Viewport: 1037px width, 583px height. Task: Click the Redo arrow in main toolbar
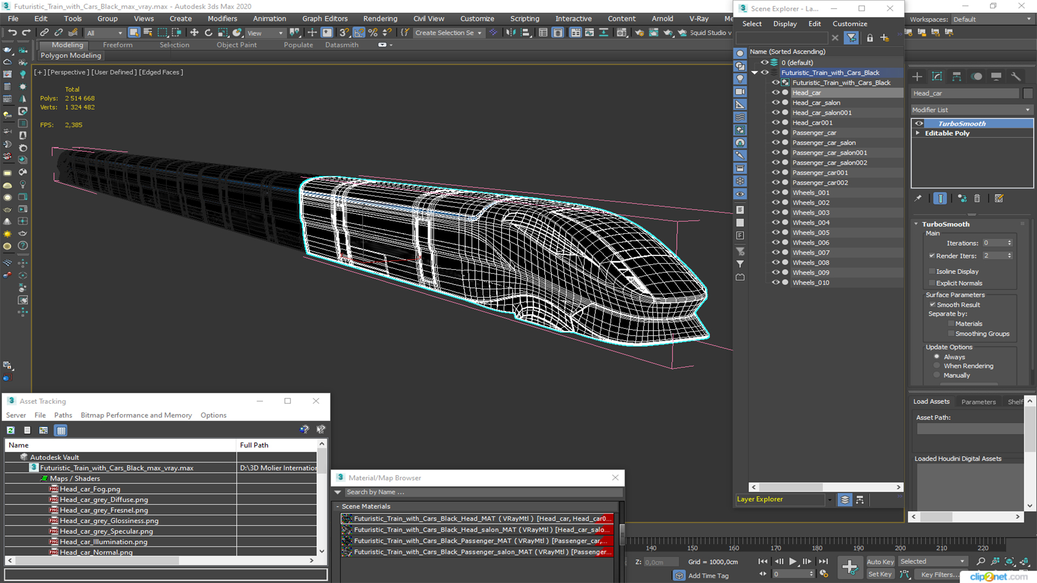pos(26,33)
